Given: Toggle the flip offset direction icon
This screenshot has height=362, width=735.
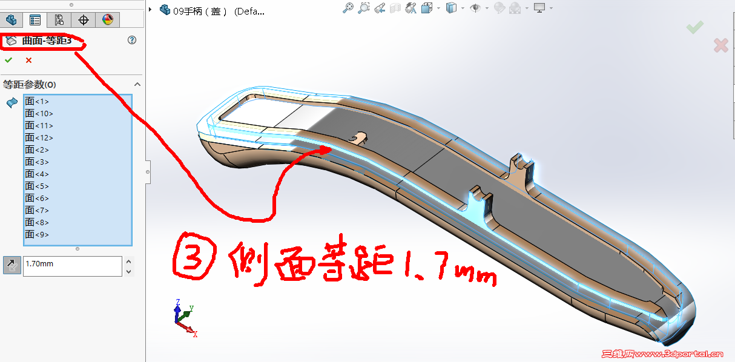Looking at the screenshot, I should [x=12, y=266].
